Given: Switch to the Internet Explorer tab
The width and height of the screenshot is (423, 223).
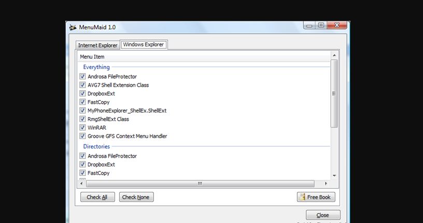Looking at the screenshot, I should click(97, 45).
